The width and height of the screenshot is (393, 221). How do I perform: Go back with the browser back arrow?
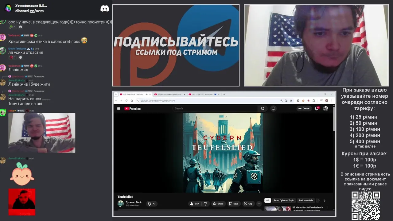(x=116, y=100)
